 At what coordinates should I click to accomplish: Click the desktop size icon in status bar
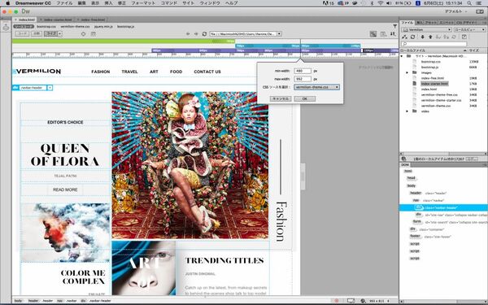tap(351, 301)
